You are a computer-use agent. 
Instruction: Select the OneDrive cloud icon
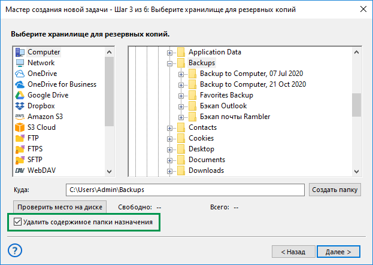pyautogui.click(x=20, y=74)
